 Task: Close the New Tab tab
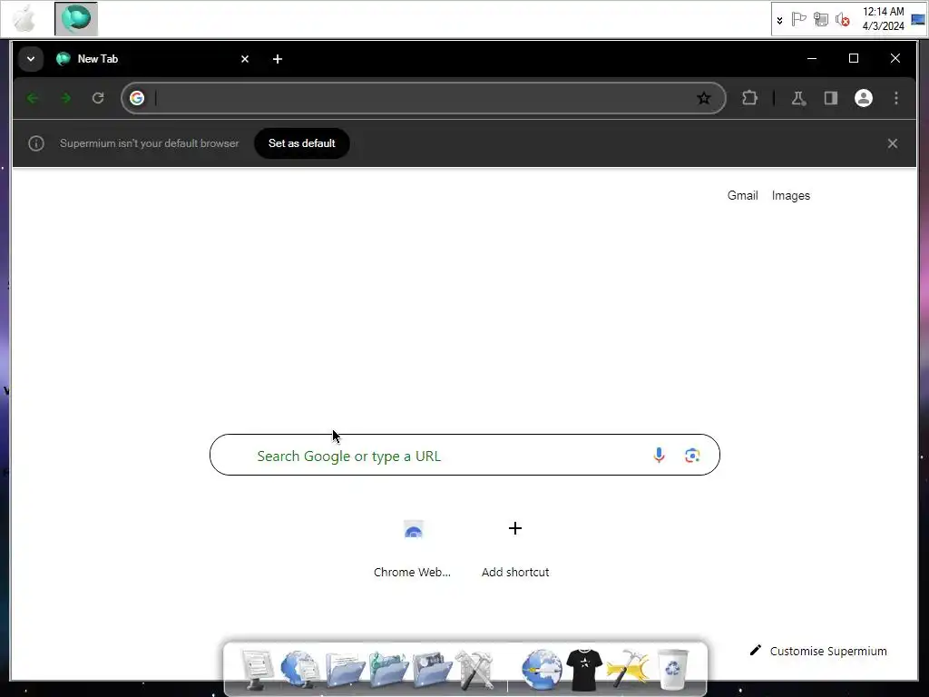(x=245, y=59)
